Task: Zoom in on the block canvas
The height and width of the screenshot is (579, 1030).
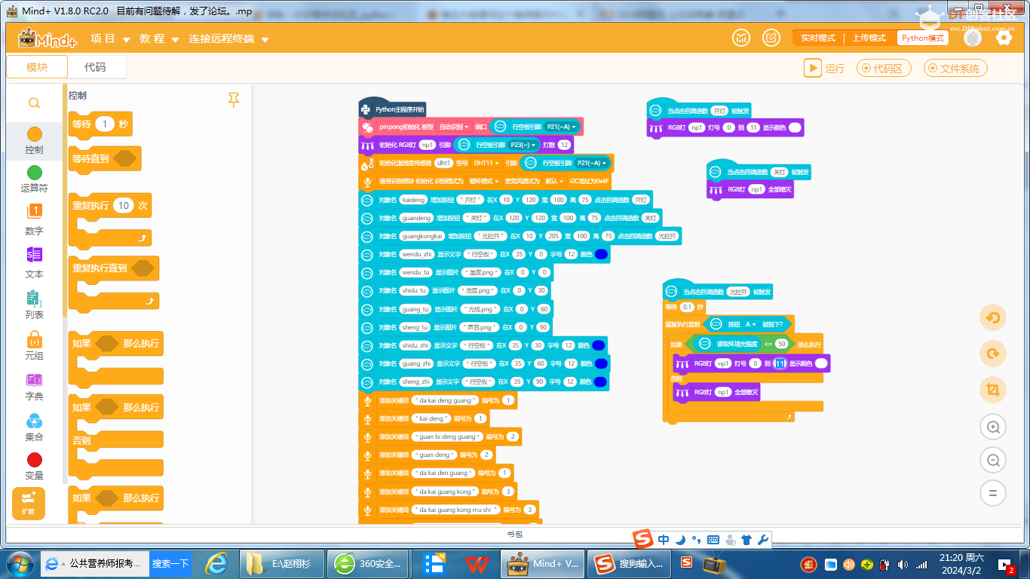Action: pos(993,427)
